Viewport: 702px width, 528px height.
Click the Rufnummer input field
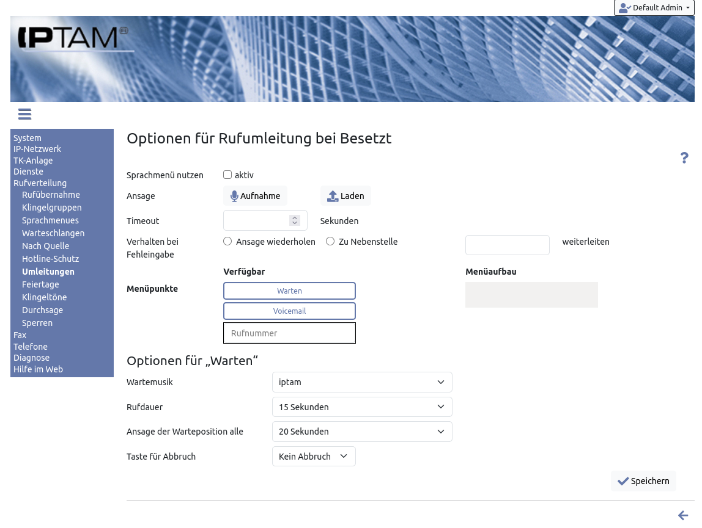pyautogui.click(x=289, y=333)
